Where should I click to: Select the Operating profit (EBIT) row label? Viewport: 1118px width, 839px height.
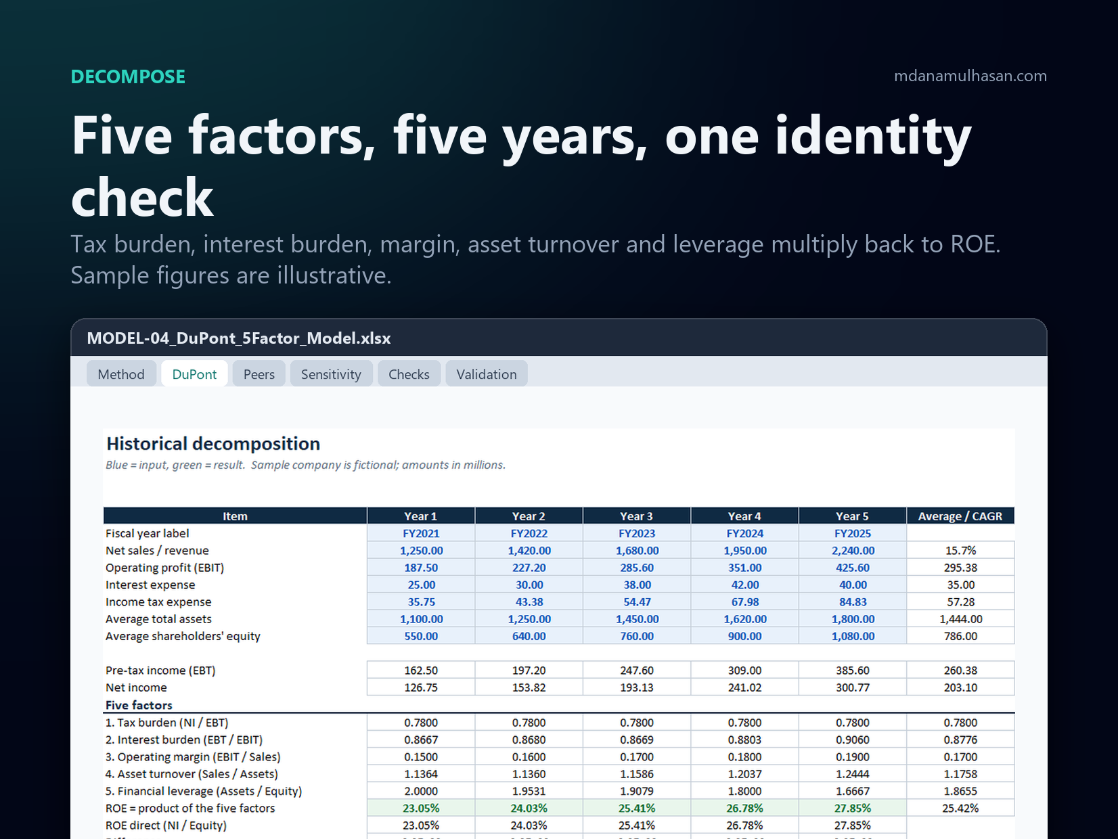pos(164,568)
